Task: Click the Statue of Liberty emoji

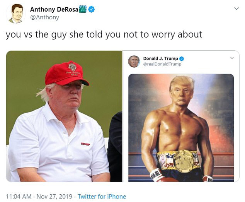Action: pyautogui.click(x=83, y=9)
